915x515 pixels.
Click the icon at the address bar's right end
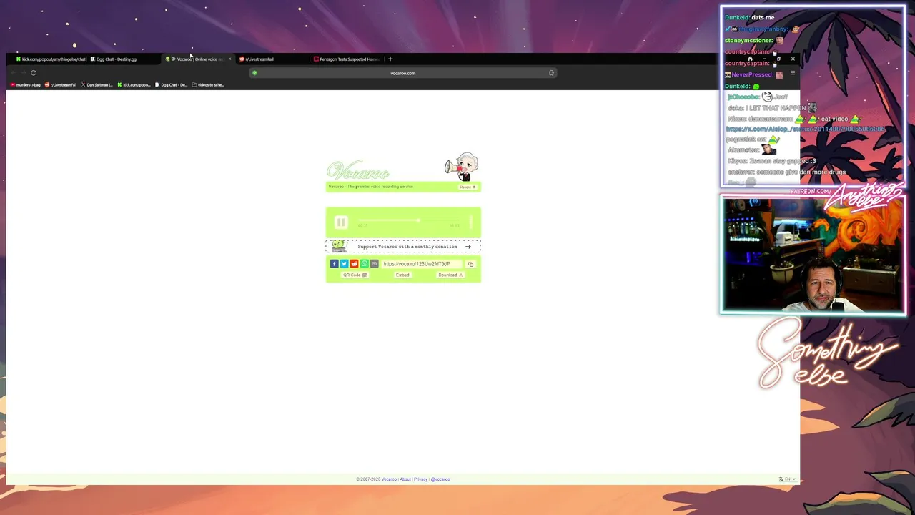pos(551,73)
